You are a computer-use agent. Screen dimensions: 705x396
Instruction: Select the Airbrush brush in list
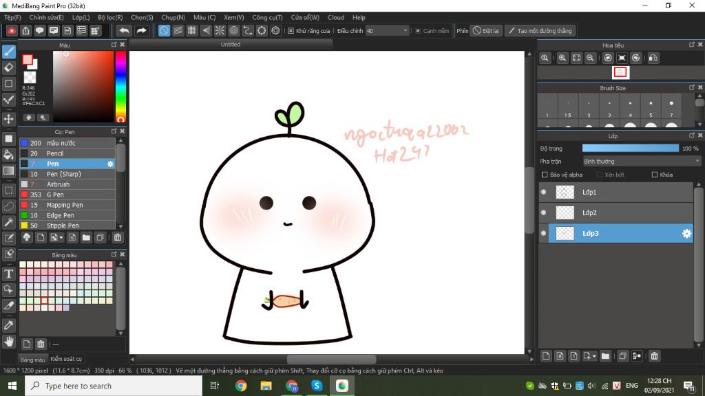pyautogui.click(x=58, y=184)
